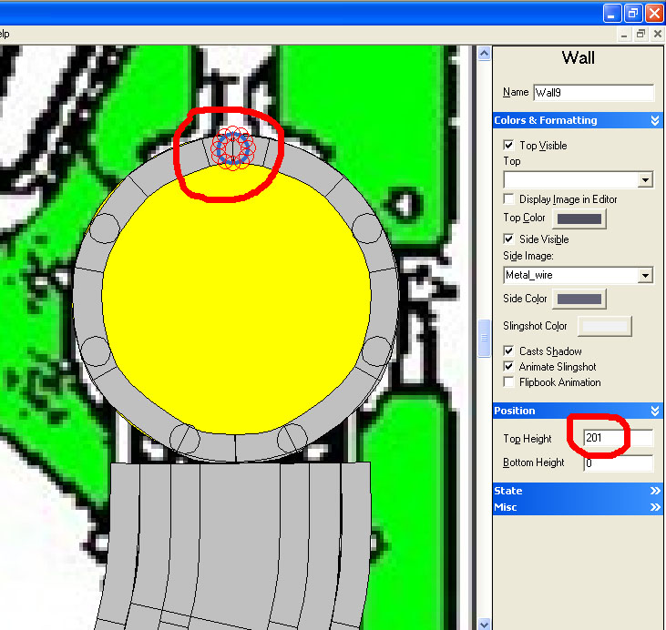The width and height of the screenshot is (666, 630).
Task: Disable the Casts Shadow checkbox
Action: point(508,351)
